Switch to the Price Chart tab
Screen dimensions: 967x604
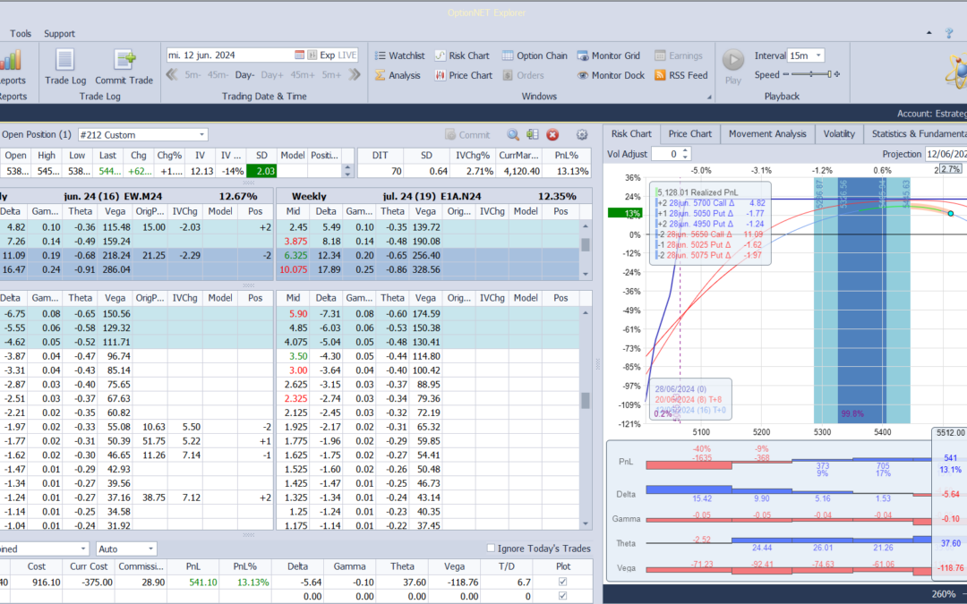pyautogui.click(x=690, y=133)
